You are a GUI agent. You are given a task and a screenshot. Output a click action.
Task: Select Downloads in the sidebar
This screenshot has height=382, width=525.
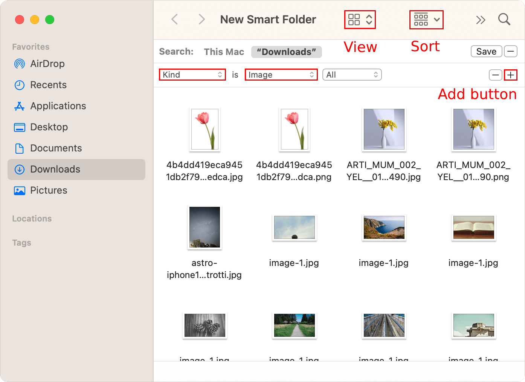coord(76,169)
